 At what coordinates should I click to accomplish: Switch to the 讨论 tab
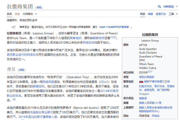[x=17, y=14]
